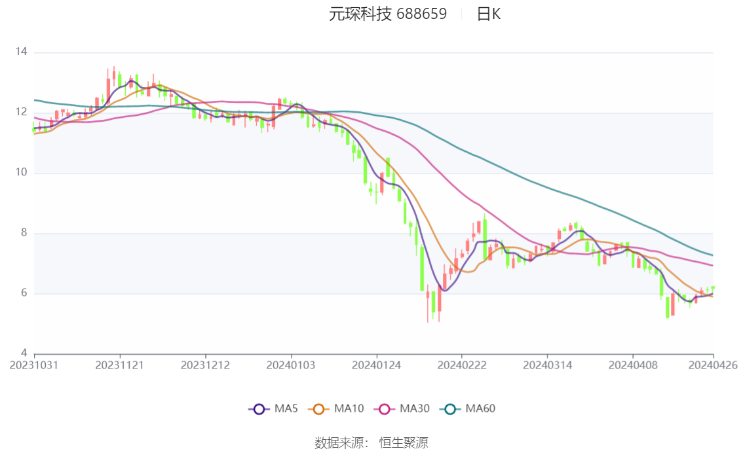
Task: Click the y-axis value 10
Action: [22, 172]
